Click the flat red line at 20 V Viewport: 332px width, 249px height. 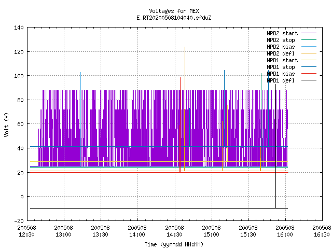click(159, 173)
